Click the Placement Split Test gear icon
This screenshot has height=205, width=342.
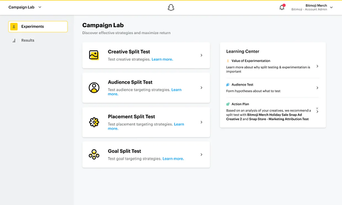[94, 122]
